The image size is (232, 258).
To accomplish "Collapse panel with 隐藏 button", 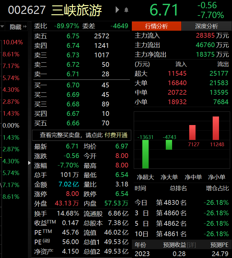I will click(18, 27).
